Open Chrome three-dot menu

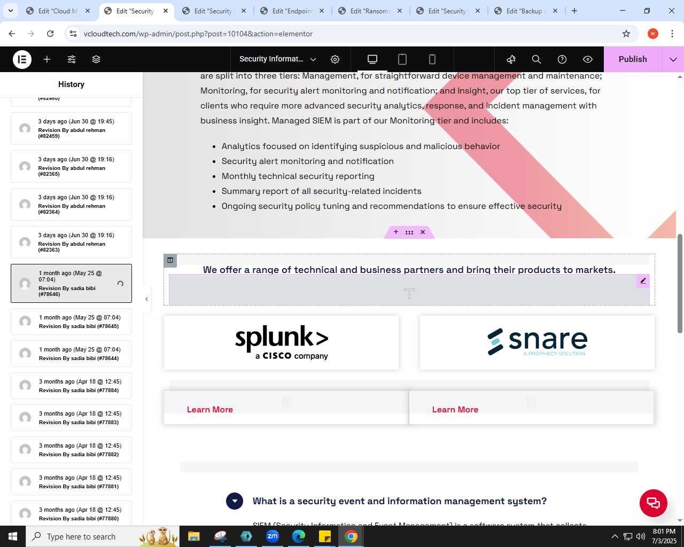pos(672,34)
